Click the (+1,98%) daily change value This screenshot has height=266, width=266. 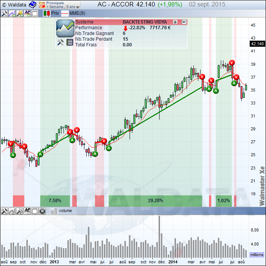click(170, 5)
